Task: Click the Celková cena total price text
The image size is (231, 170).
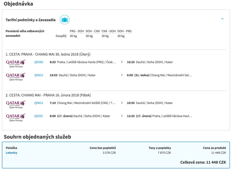Action: pyautogui.click(x=203, y=162)
